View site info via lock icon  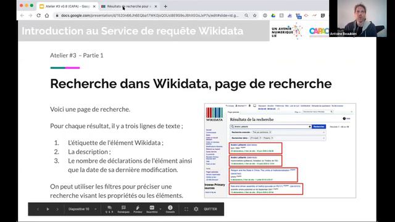coord(57,15)
